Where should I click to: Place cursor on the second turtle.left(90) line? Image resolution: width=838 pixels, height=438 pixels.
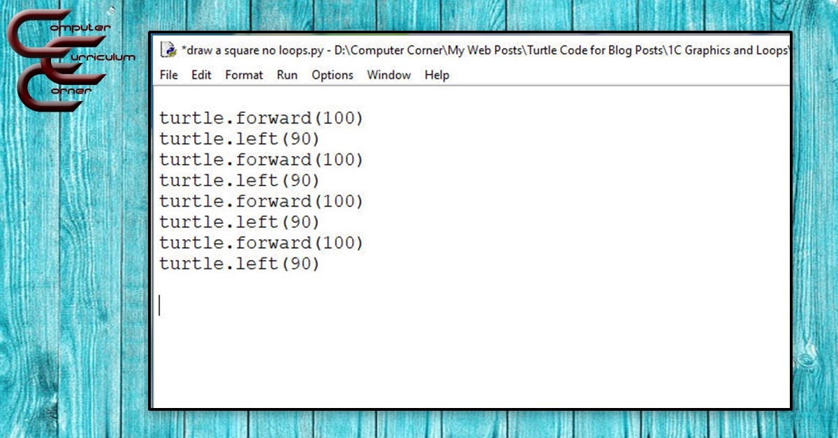[x=239, y=181]
